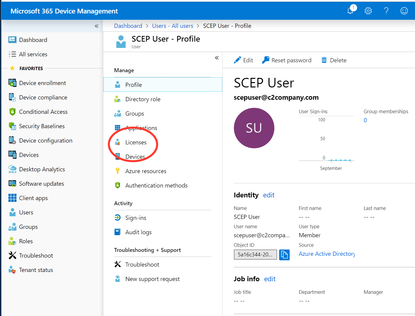Open Audit logs under Activity
The image size is (415, 316).
tap(138, 232)
